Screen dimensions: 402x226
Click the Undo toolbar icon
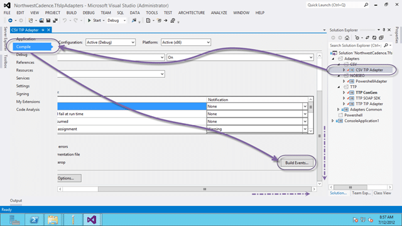pos(65,21)
